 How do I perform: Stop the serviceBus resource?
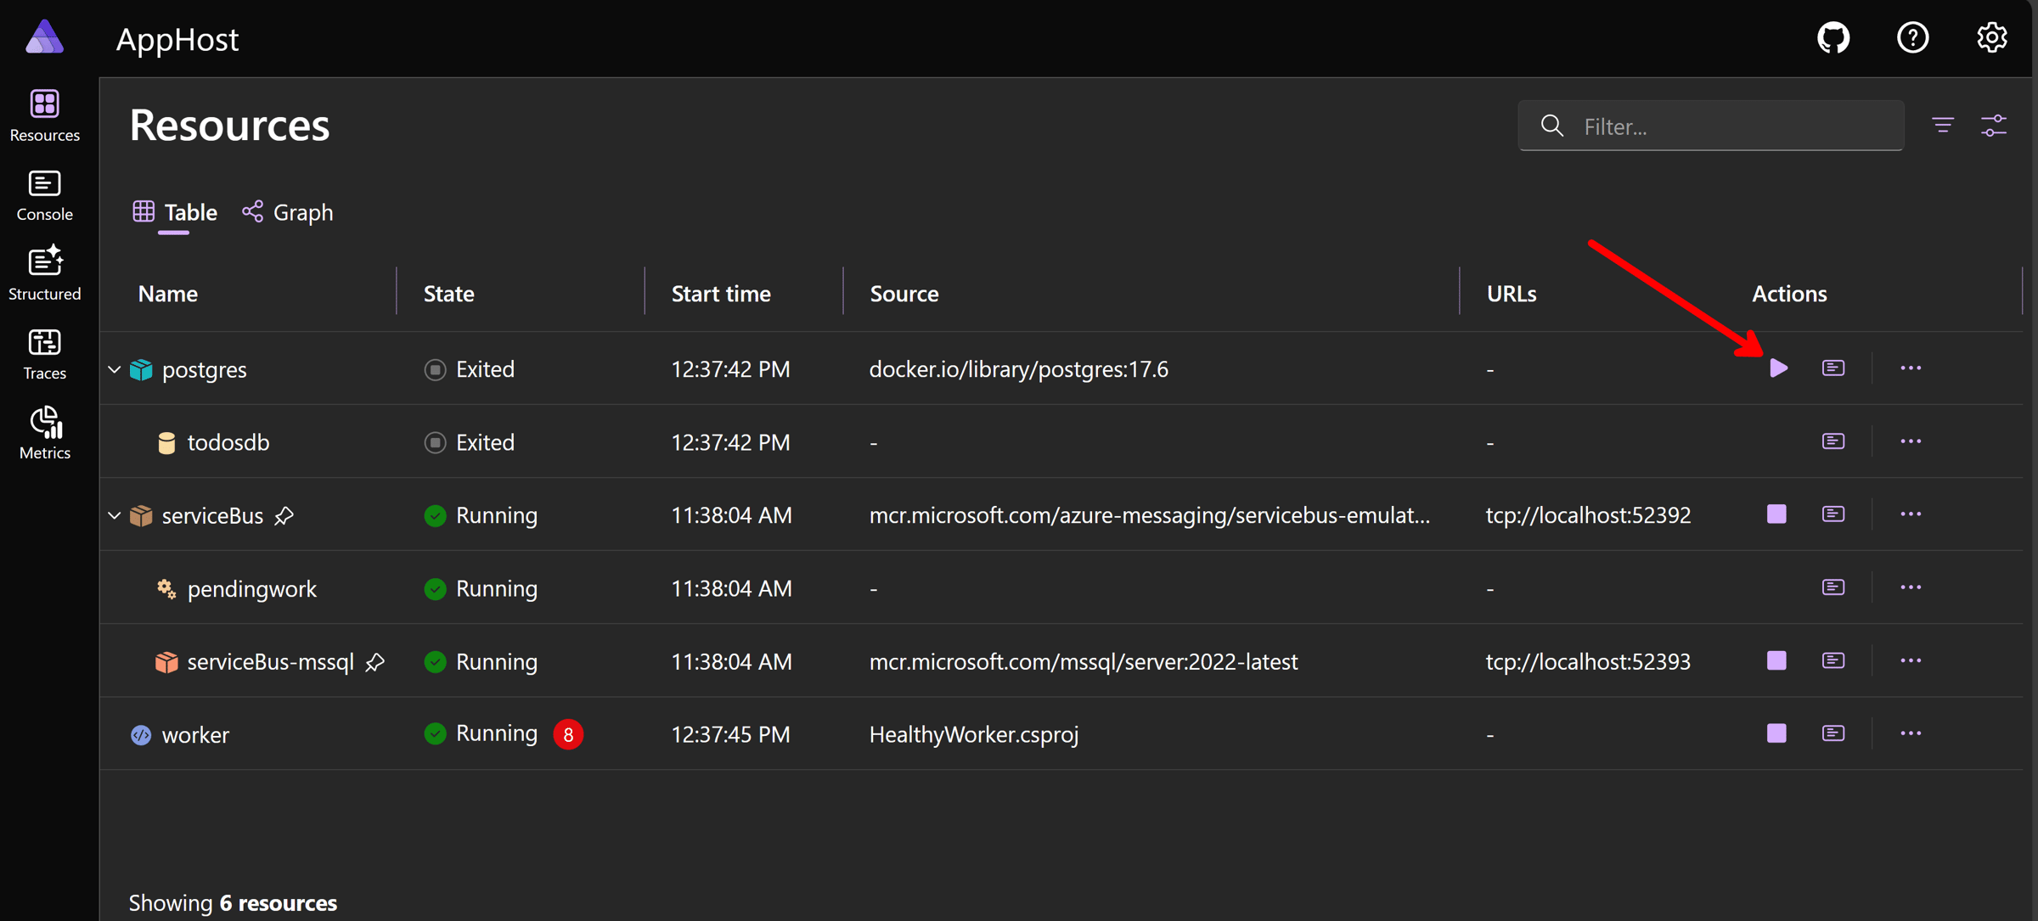1776,514
